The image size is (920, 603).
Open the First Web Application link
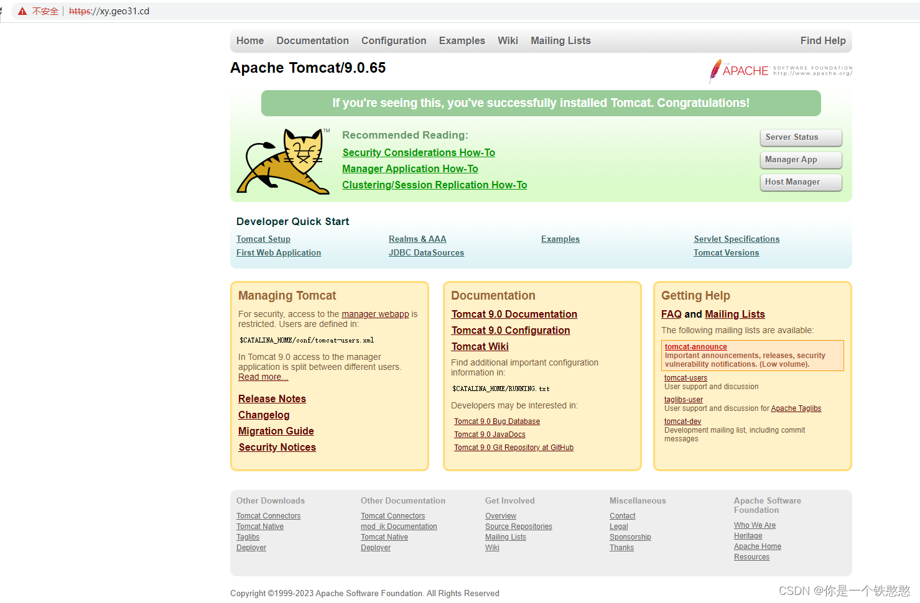[279, 252]
